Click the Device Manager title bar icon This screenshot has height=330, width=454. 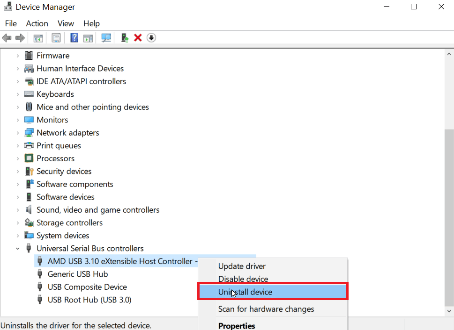click(x=8, y=7)
